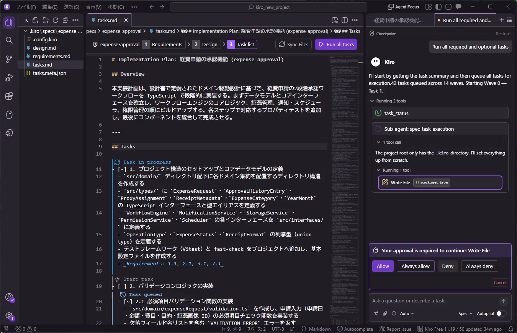Screen dimensions: 517x333
Task: Attach a file with paperclip icon
Action: click(385, 314)
